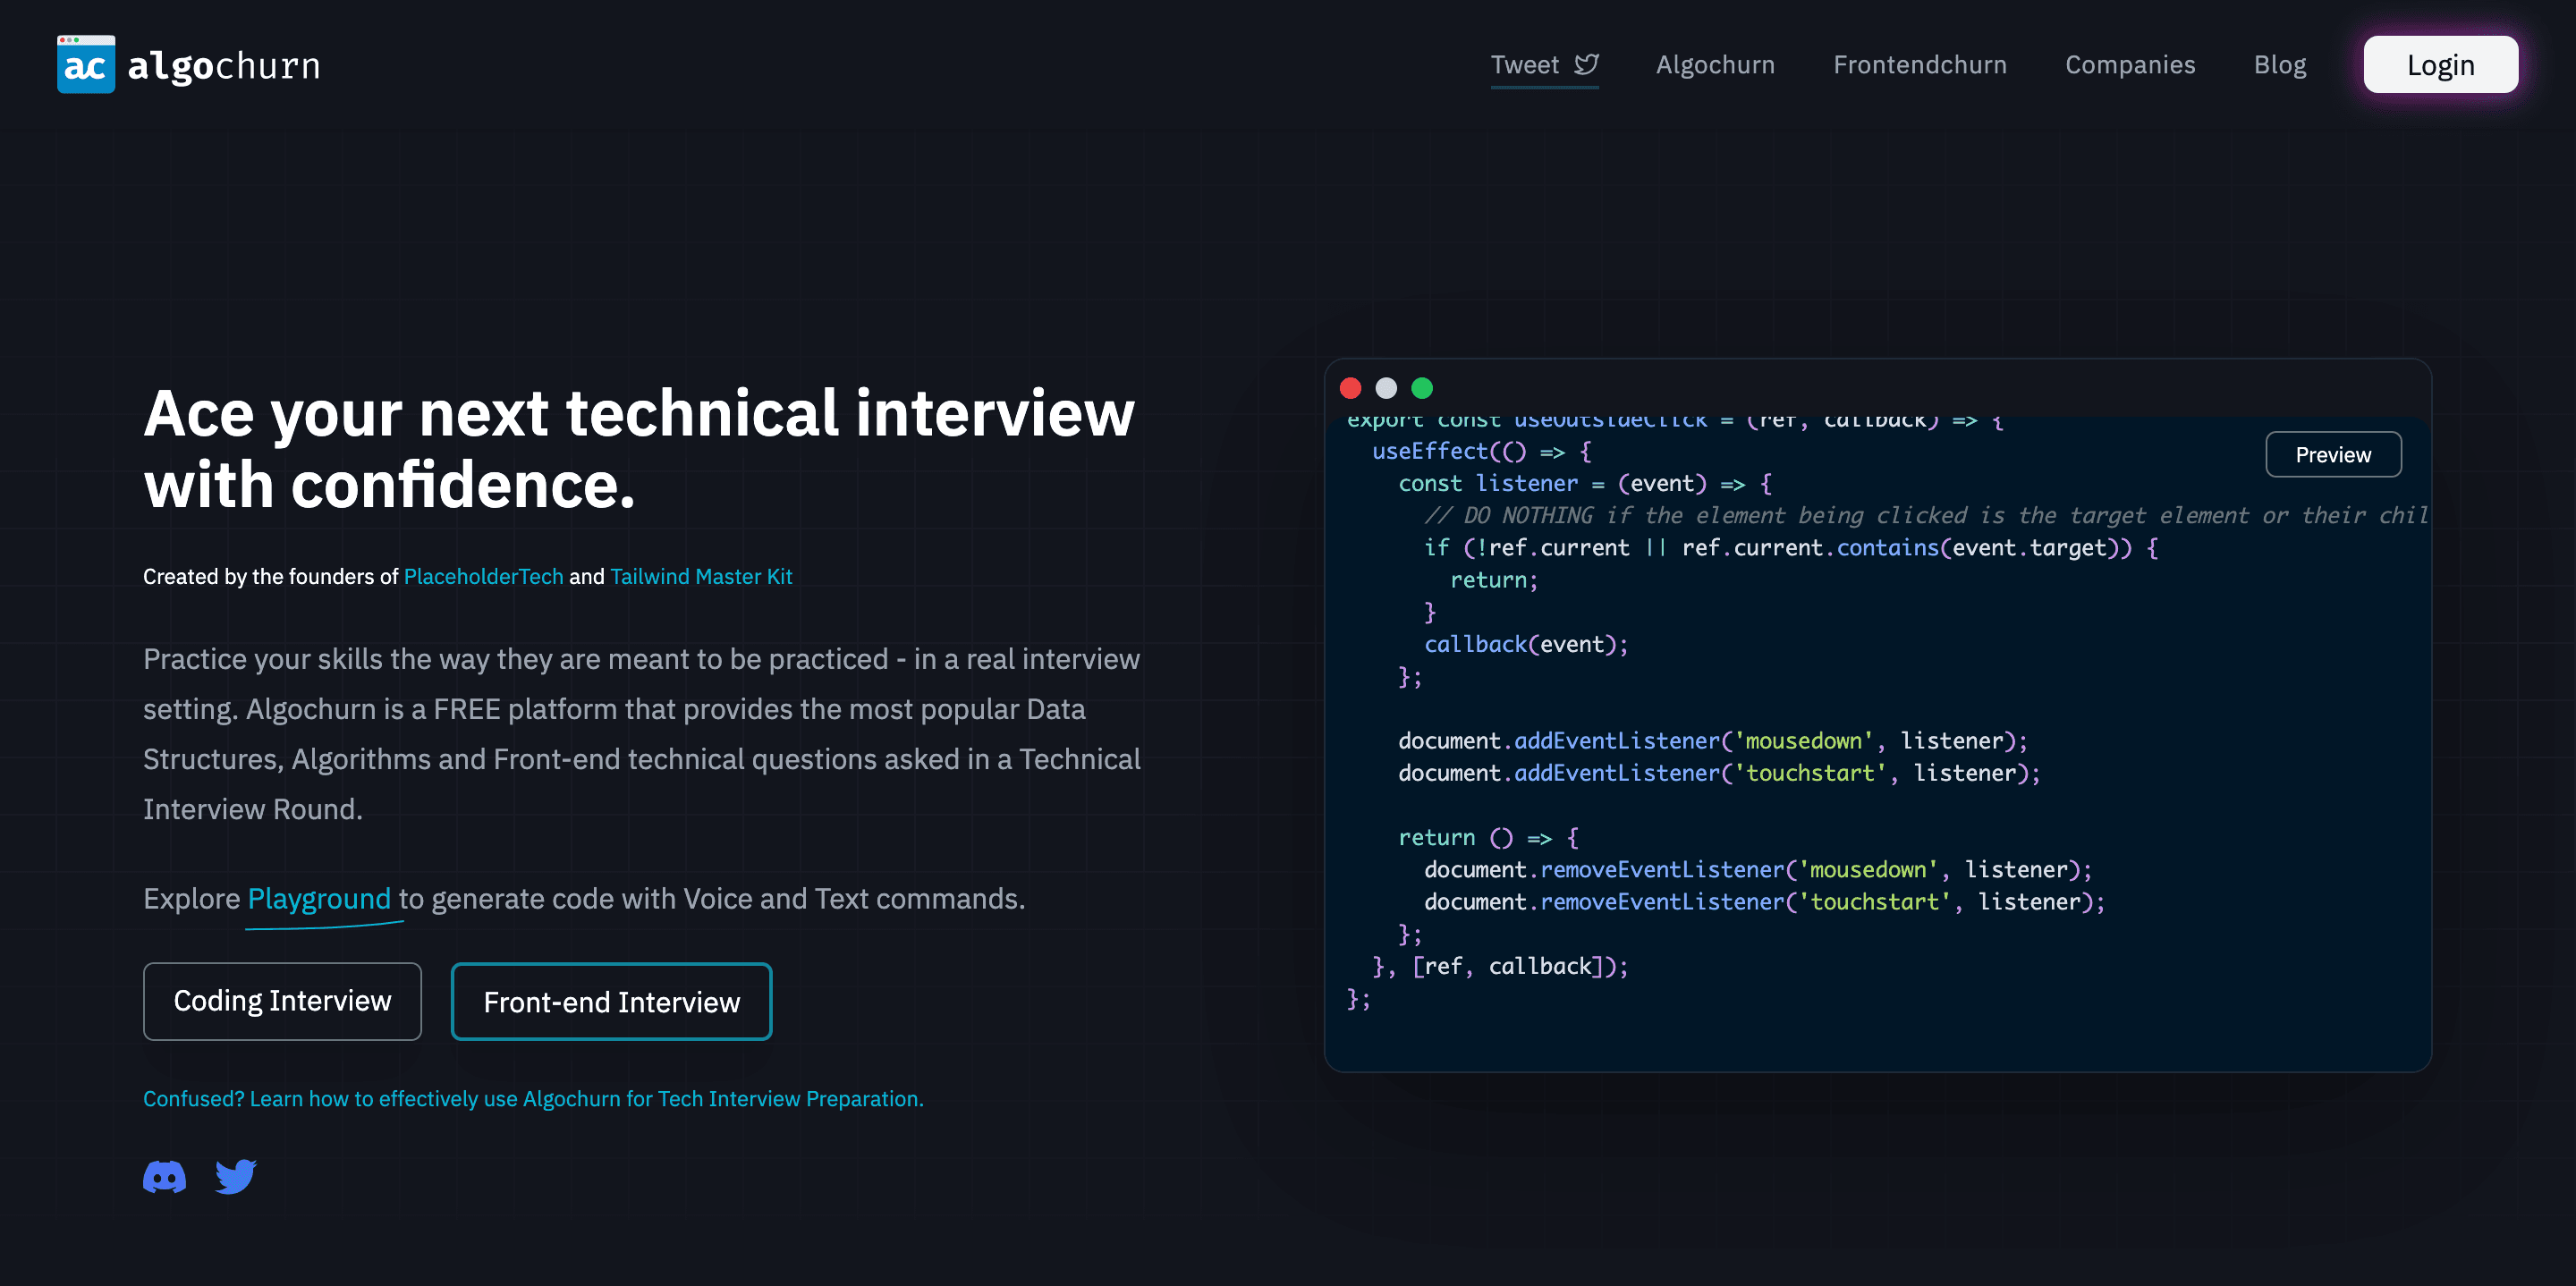Screen dimensions: 2576x1286
Task: Toggle the code Preview
Action: [2333, 454]
